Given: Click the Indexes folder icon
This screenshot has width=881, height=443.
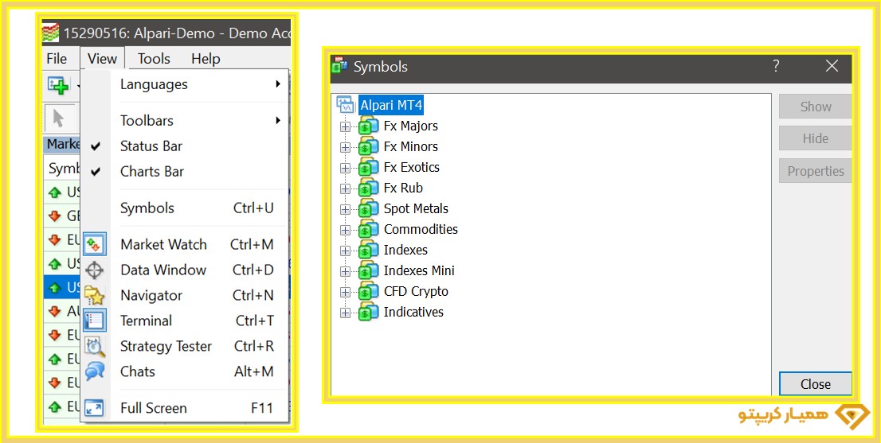Looking at the screenshot, I should pyautogui.click(x=369, y=251).
